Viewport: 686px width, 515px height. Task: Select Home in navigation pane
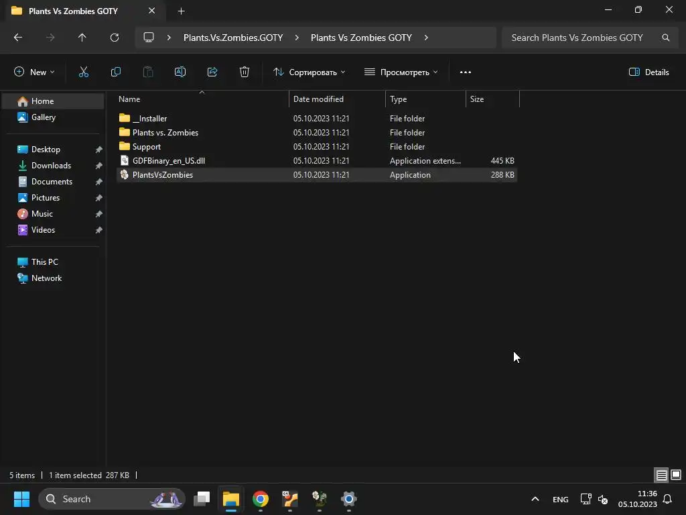coord(54,101)
